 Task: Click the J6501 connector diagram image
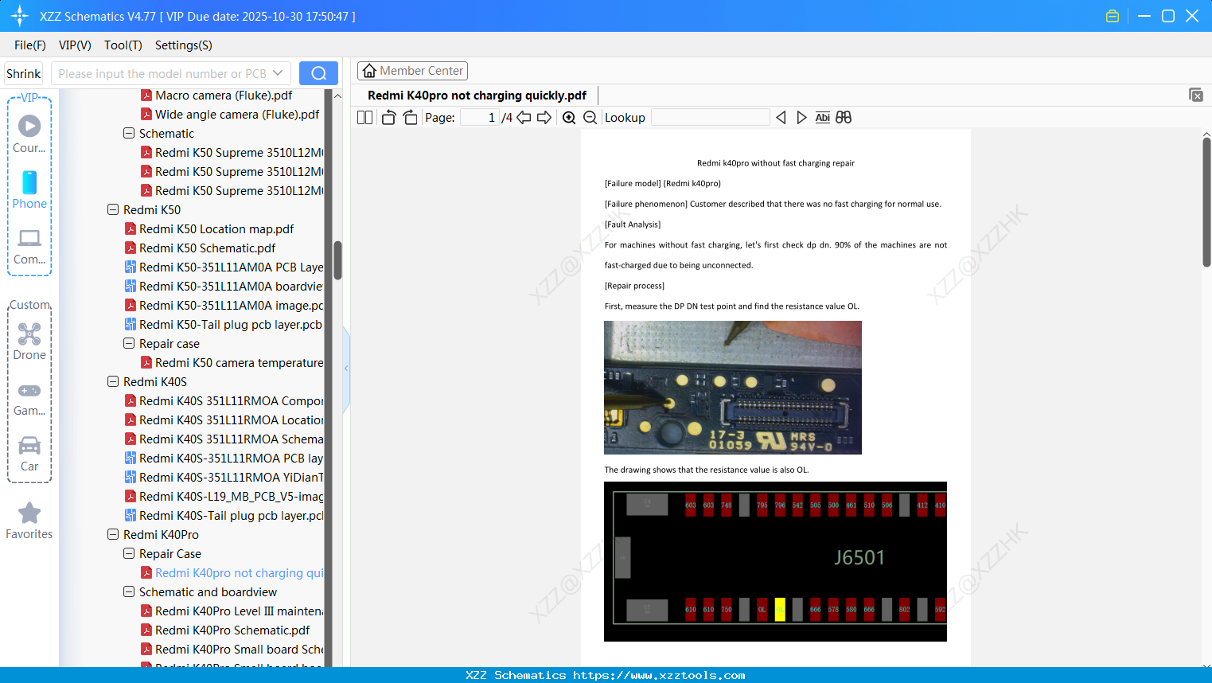pos(775,561)
